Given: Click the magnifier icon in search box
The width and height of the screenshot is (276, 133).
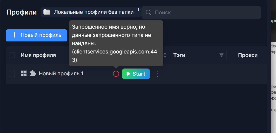Looking at the screenshot, I should pos(148,13).
